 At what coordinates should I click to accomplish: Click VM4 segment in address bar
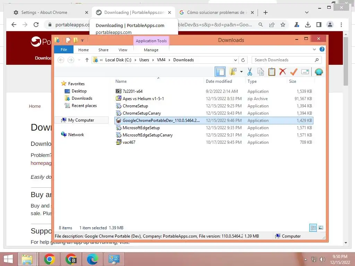[161, 60]
